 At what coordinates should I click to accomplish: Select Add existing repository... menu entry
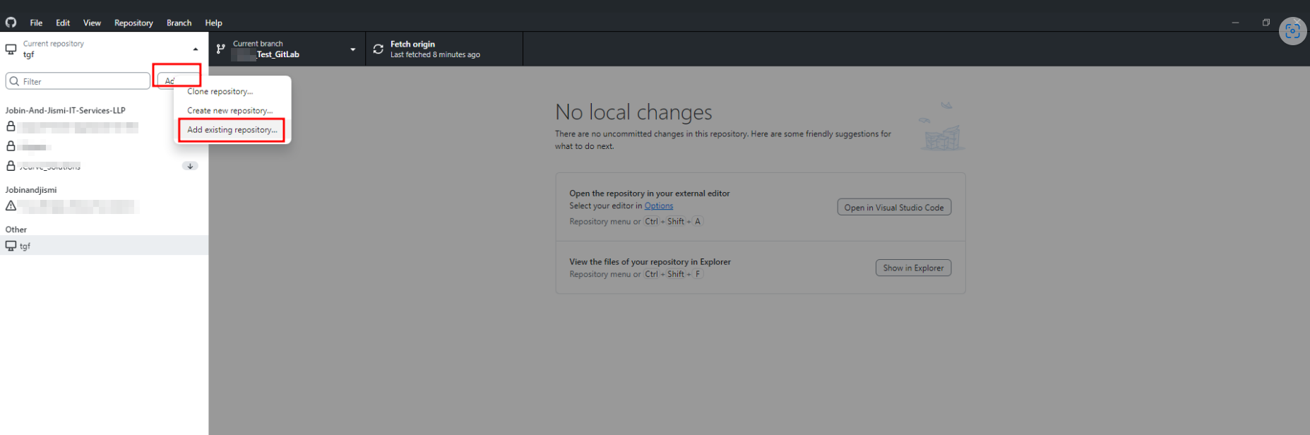[232, 130]
